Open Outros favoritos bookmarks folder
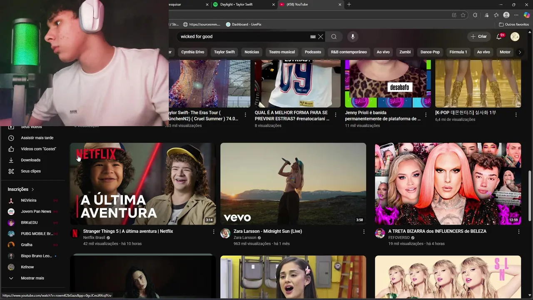The width and height of the screenshot is (533, 300). (513, 25)
